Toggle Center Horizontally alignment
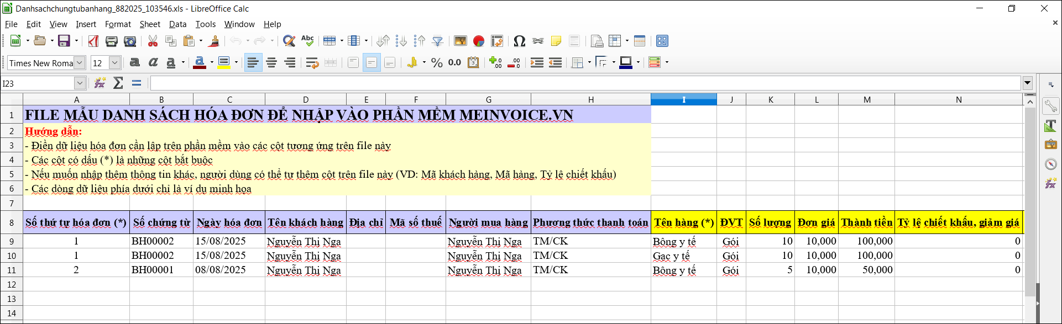Viewport: 1062px width, 324px height. tap(271, 63)
